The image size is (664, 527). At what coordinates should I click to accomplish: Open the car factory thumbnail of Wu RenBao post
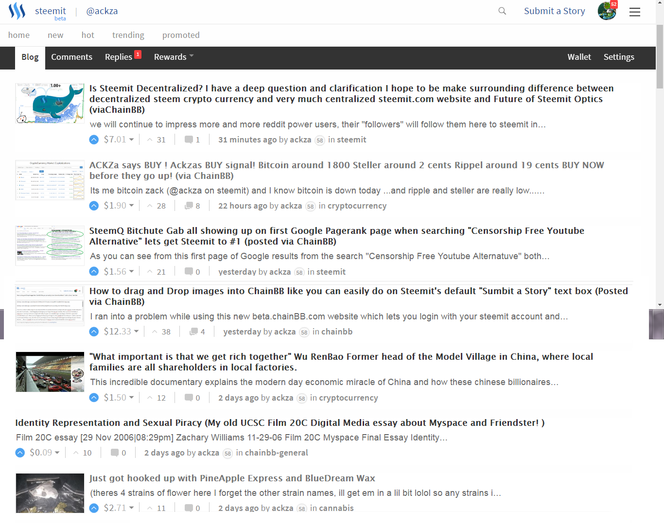[x=50, y=372]
